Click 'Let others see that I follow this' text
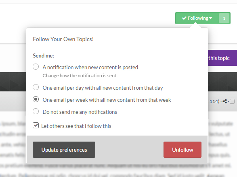The height and width of the screenshot is (177, 237). (x=76, y=126)
